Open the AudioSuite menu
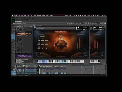Screen dimensions: 122x92 click(x=39, y=15)
